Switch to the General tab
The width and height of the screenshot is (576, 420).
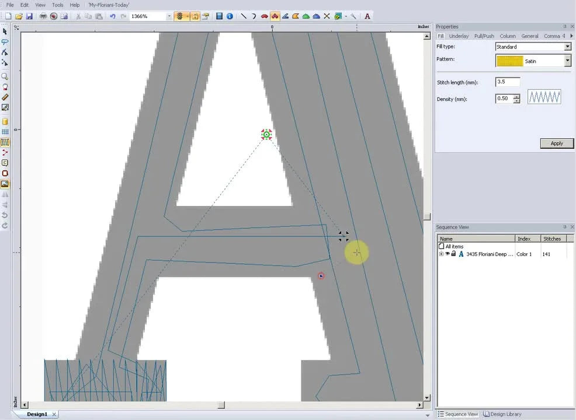coord(530,36)
